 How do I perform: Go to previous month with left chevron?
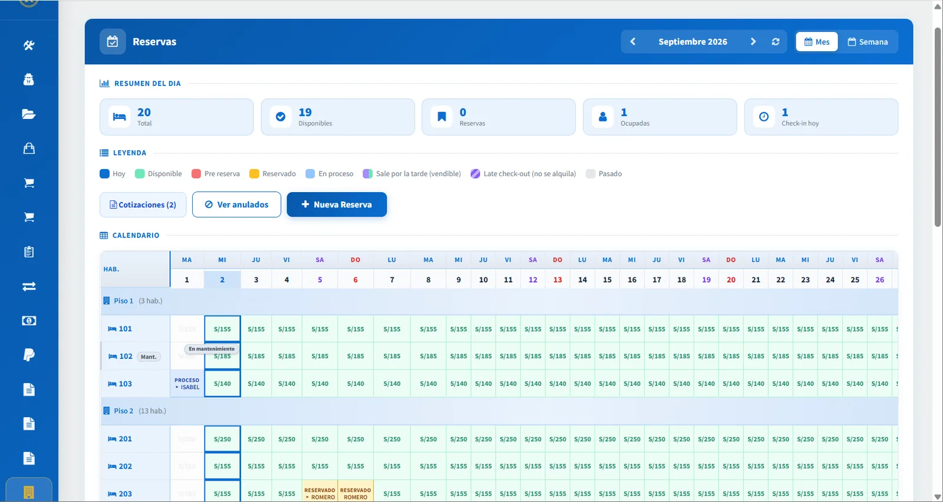click(633, 42)
